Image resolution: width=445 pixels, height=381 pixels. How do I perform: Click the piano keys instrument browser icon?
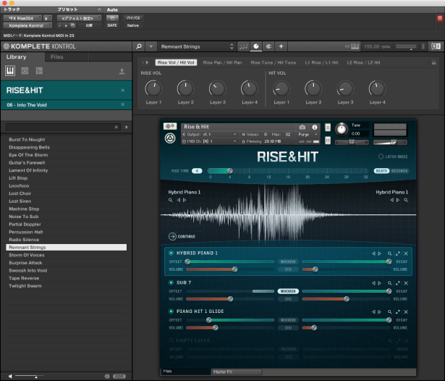(x=11, y=71)
